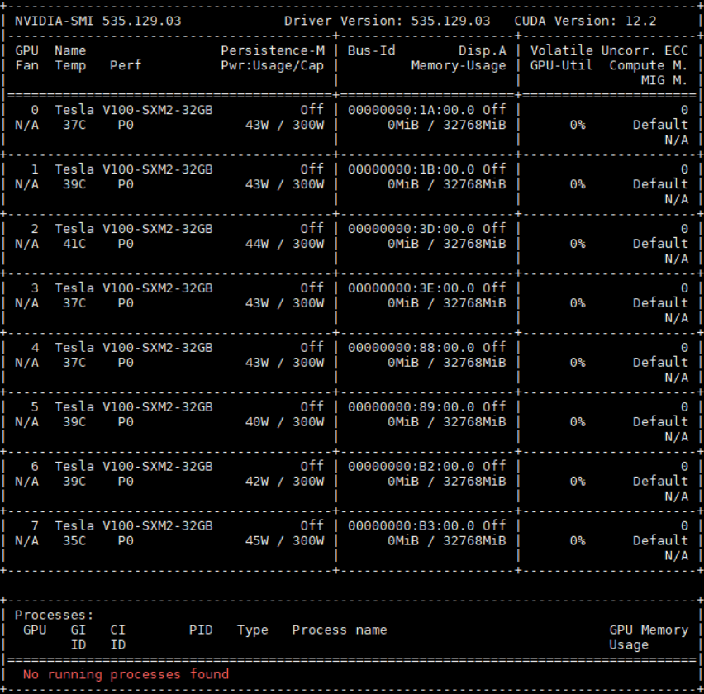Screen dimensions: 704x694
Task: Click the Default compute mode of GPU 6
Action: coord(660,481)
